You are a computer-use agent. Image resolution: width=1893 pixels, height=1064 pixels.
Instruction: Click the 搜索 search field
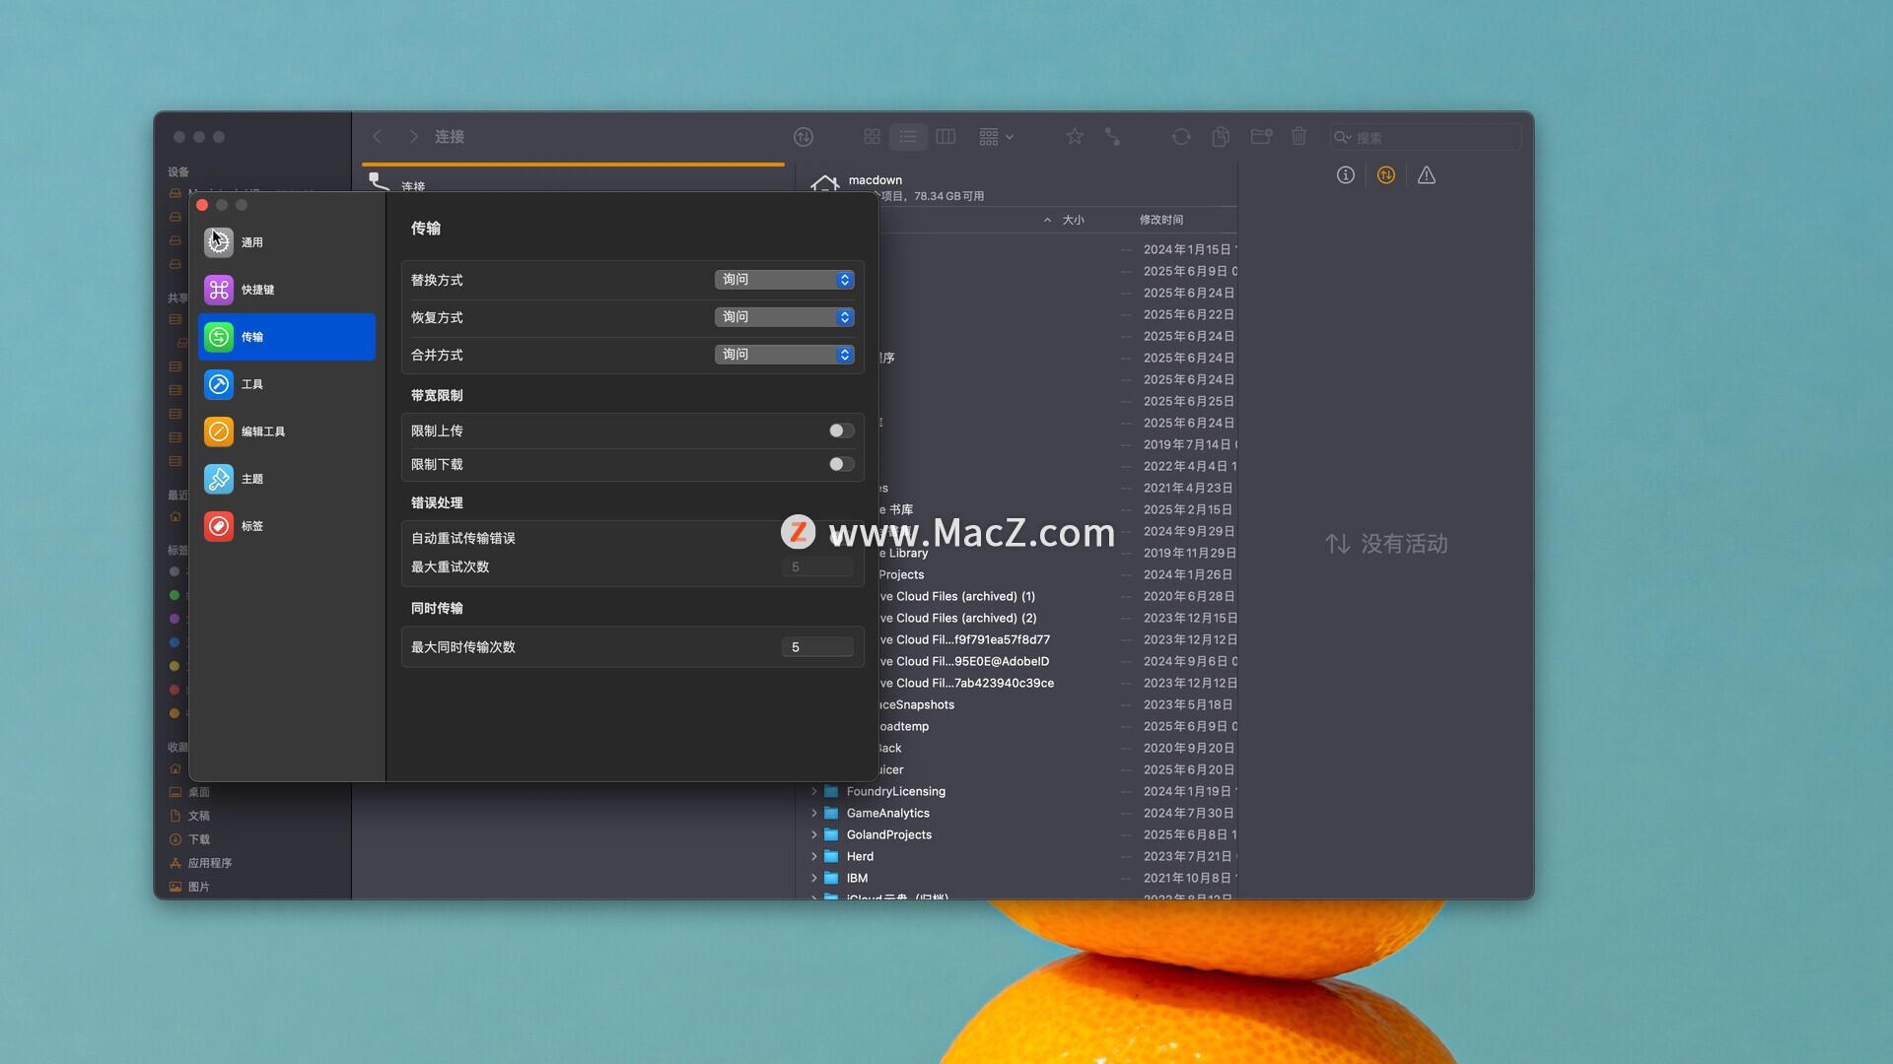tap(1425, 137)
